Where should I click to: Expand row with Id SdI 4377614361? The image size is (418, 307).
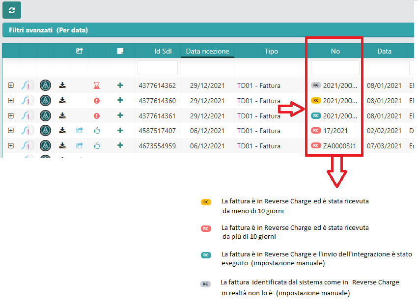(11, 115)
